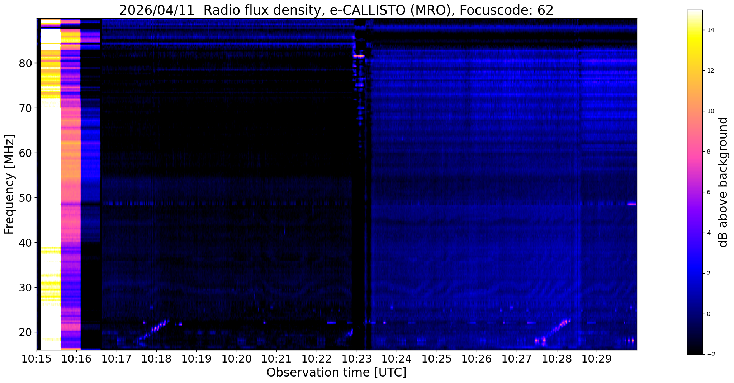Pick the 60 MHz frequency tick label
This screenshot has height=383, width=734.
click(25, 153)
